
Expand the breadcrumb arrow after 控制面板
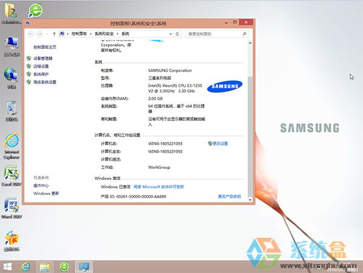click(x=91, y=34)
